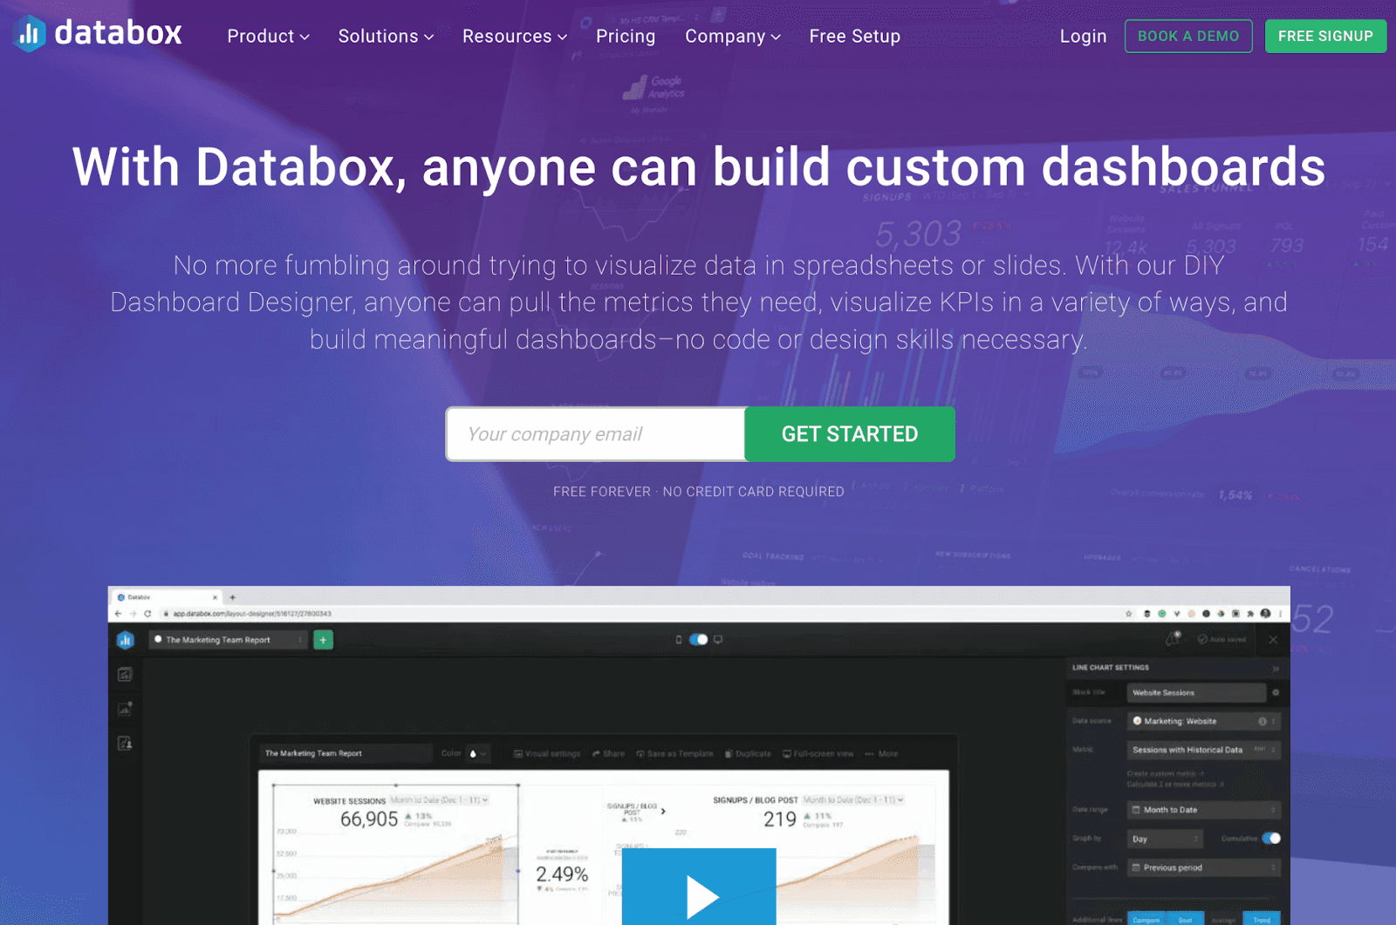Click the Login link

(1083, 37)
